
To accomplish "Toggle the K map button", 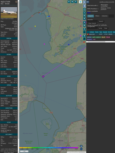I will point(84,19).
